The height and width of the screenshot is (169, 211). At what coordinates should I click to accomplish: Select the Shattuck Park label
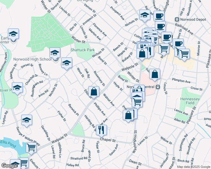pos(83,50)
